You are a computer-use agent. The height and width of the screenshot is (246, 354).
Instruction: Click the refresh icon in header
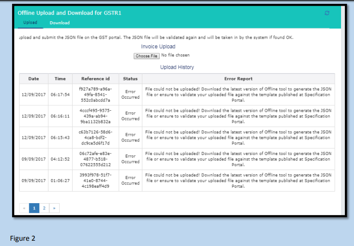328,13
